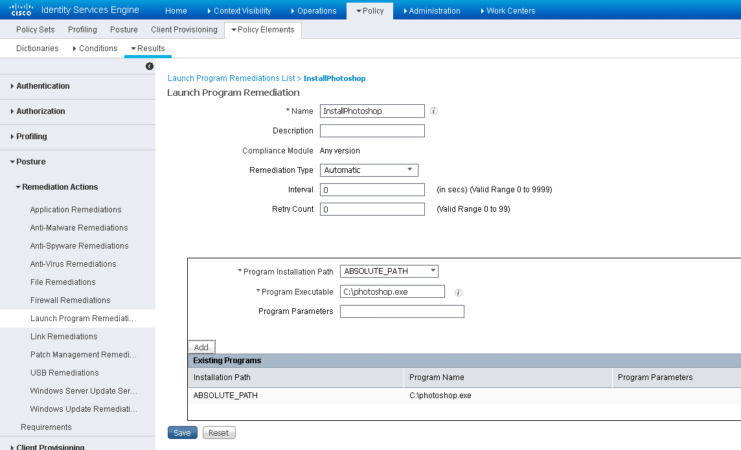
Task: Click the Program Name column header
Action: pyautogui.click(x=508, y=377)
